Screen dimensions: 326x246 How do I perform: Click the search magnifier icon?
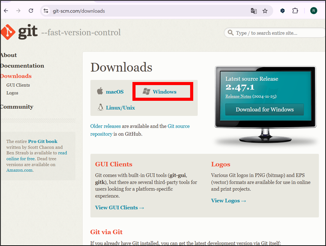tap(230, 33)
